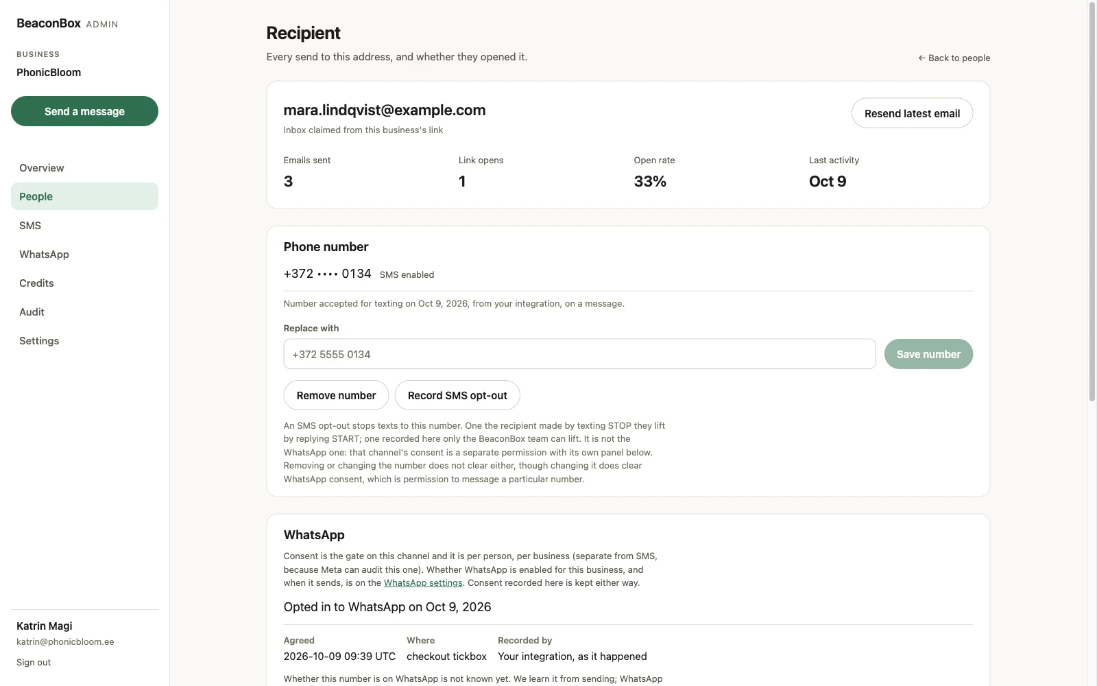The width and height of the screenshot is (1097, 686).
Task: Click the mara.lindqvist@example.com address heading
Action: click(x=385, y=110)
